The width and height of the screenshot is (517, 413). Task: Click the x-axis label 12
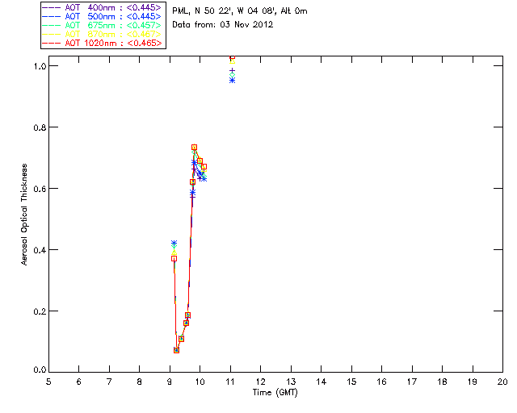tap(260, 382)
